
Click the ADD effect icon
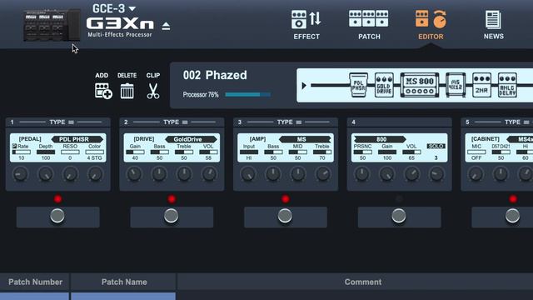click(103, 91)
